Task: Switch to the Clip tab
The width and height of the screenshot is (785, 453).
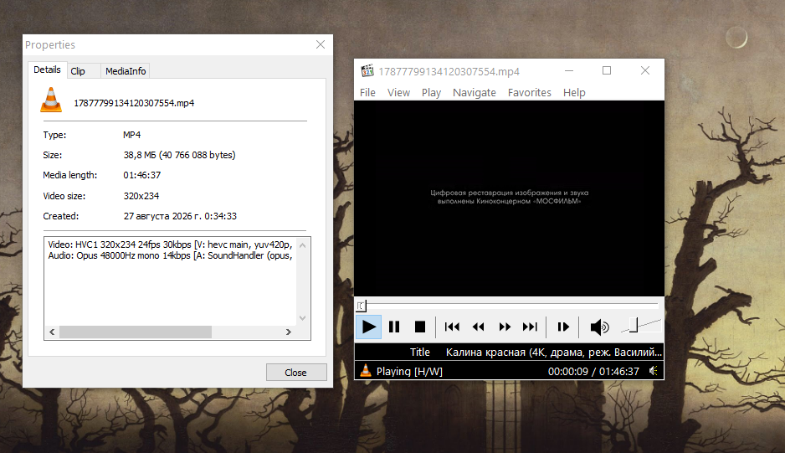Action: pyautogui.click(x=78, y=71)
